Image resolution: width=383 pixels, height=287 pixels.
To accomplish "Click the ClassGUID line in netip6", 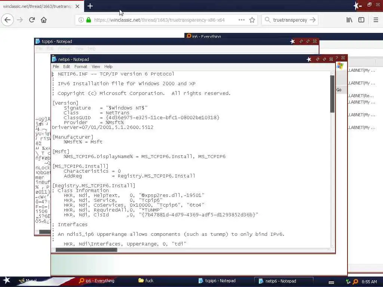I will tap(141, 118).
